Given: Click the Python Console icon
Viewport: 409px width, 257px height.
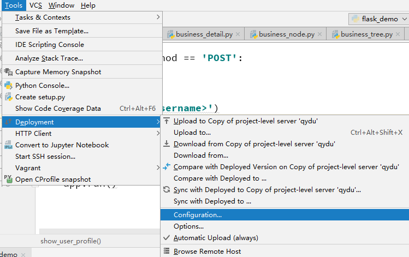Looking at the screenshot, I should (8, 85).
